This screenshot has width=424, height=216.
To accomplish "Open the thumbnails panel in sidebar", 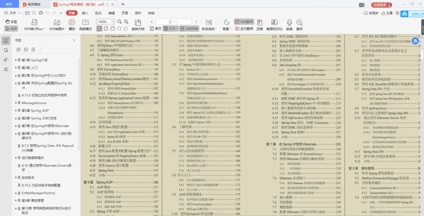I will pyautogui.click(x=6, y=50).
